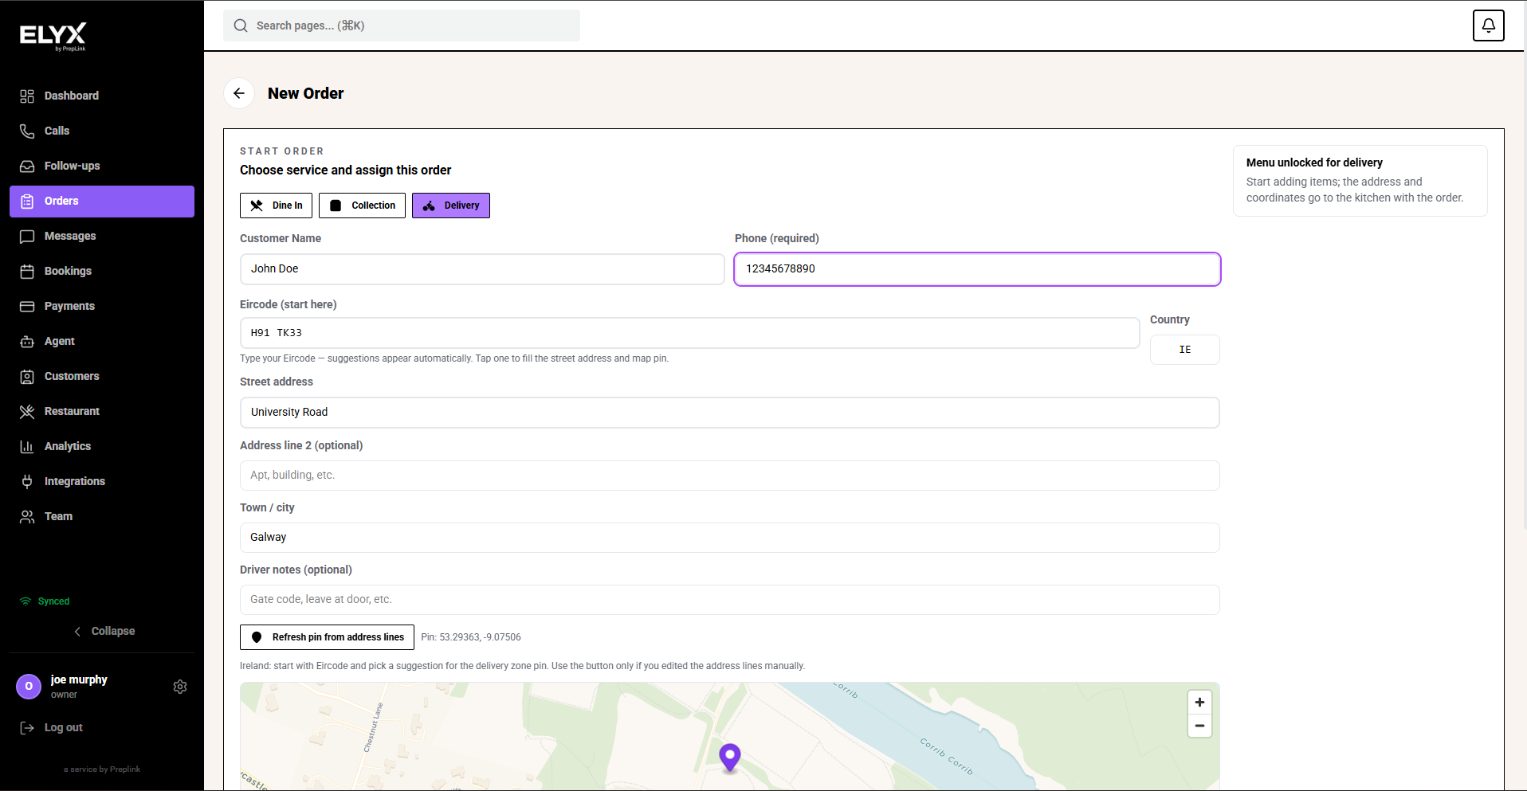The image size is (1527, 791).
Task: Collapse the sidebar
Action: (x=104, y=631)
